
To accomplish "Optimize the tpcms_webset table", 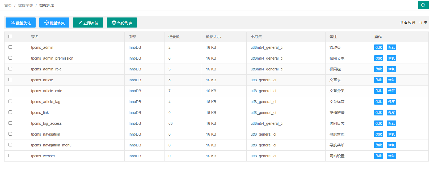I will [378, 156].
